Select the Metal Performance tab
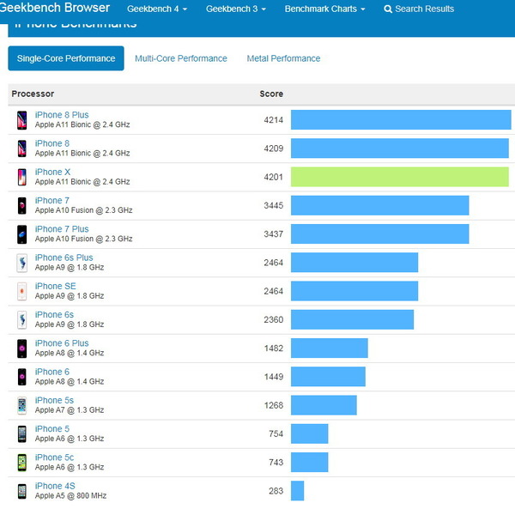Image resolution: width=515 pixels, height=515 pixels. pyautogui.click(x=283, y=58)
